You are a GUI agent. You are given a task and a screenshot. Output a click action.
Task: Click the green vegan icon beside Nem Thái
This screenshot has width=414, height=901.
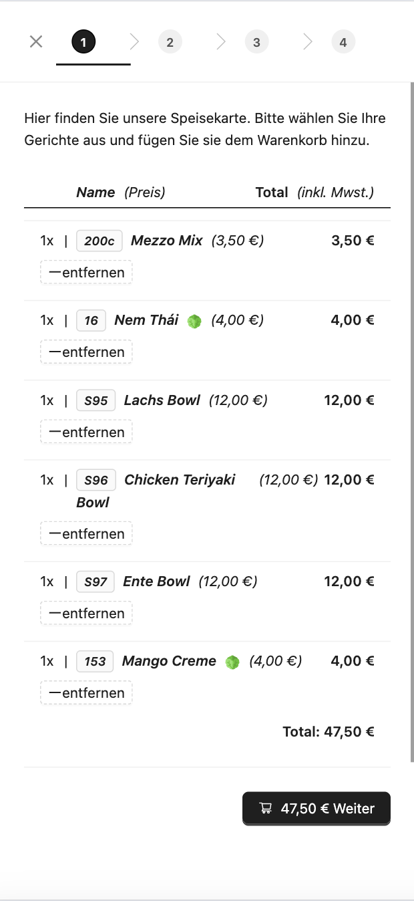194,321
